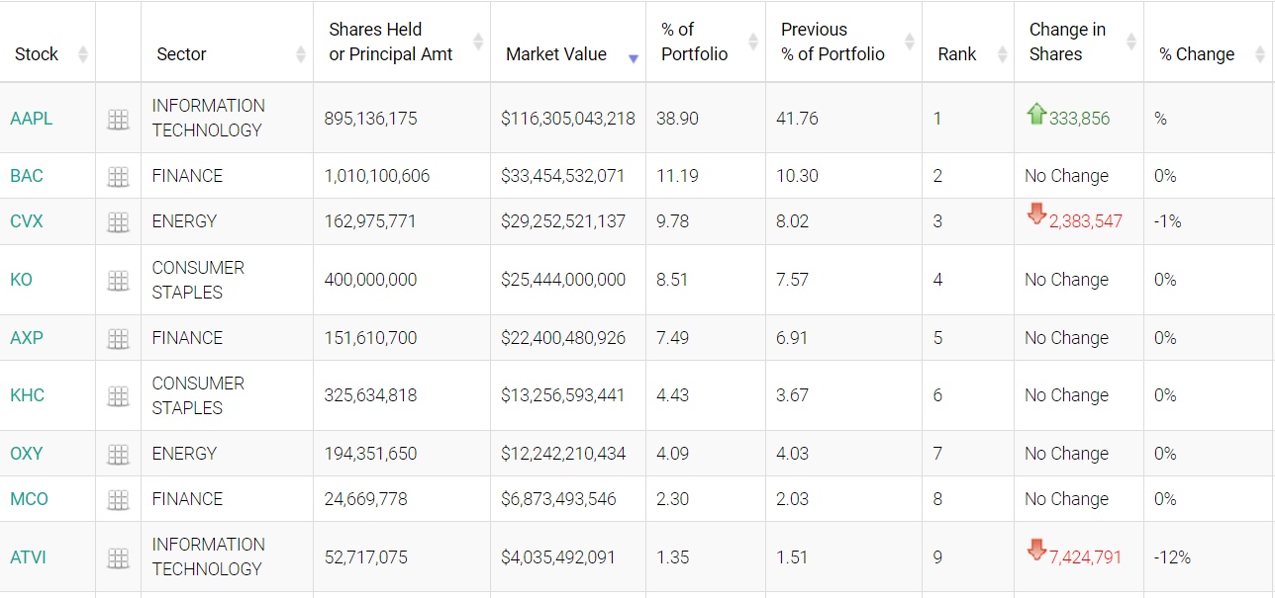Click the grid icon in BAC row
Screen dimensions: 1275x598
(118, 177)
